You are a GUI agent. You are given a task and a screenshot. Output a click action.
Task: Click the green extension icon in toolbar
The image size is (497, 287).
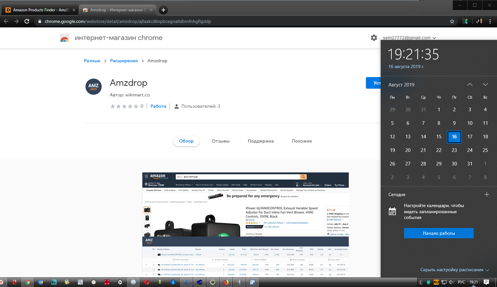pyautogui.click(x=465, y=21)
